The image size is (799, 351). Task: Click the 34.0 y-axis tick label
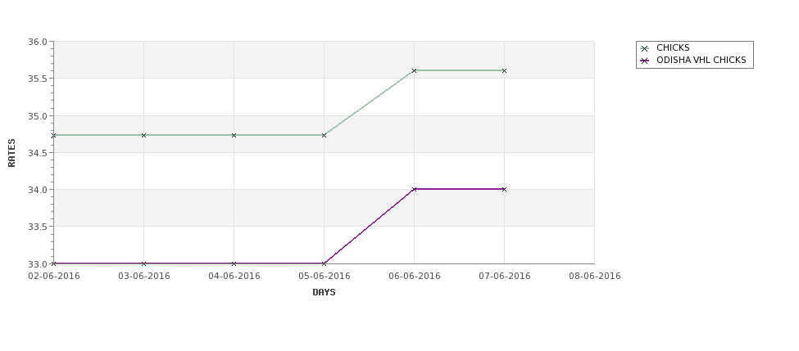point(38,190)
